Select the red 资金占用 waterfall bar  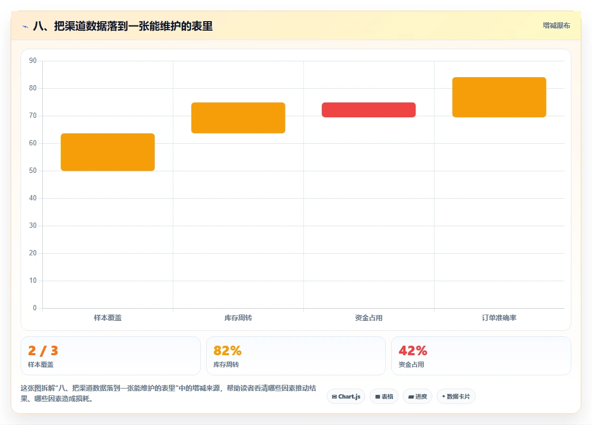coord(368,110)
